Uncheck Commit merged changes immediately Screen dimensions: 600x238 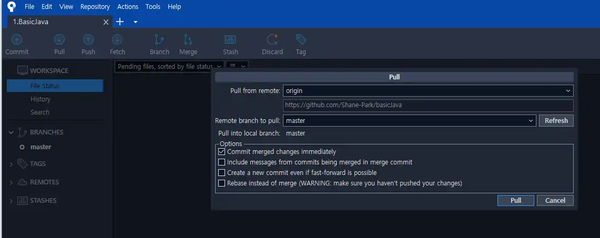(221, 152)
